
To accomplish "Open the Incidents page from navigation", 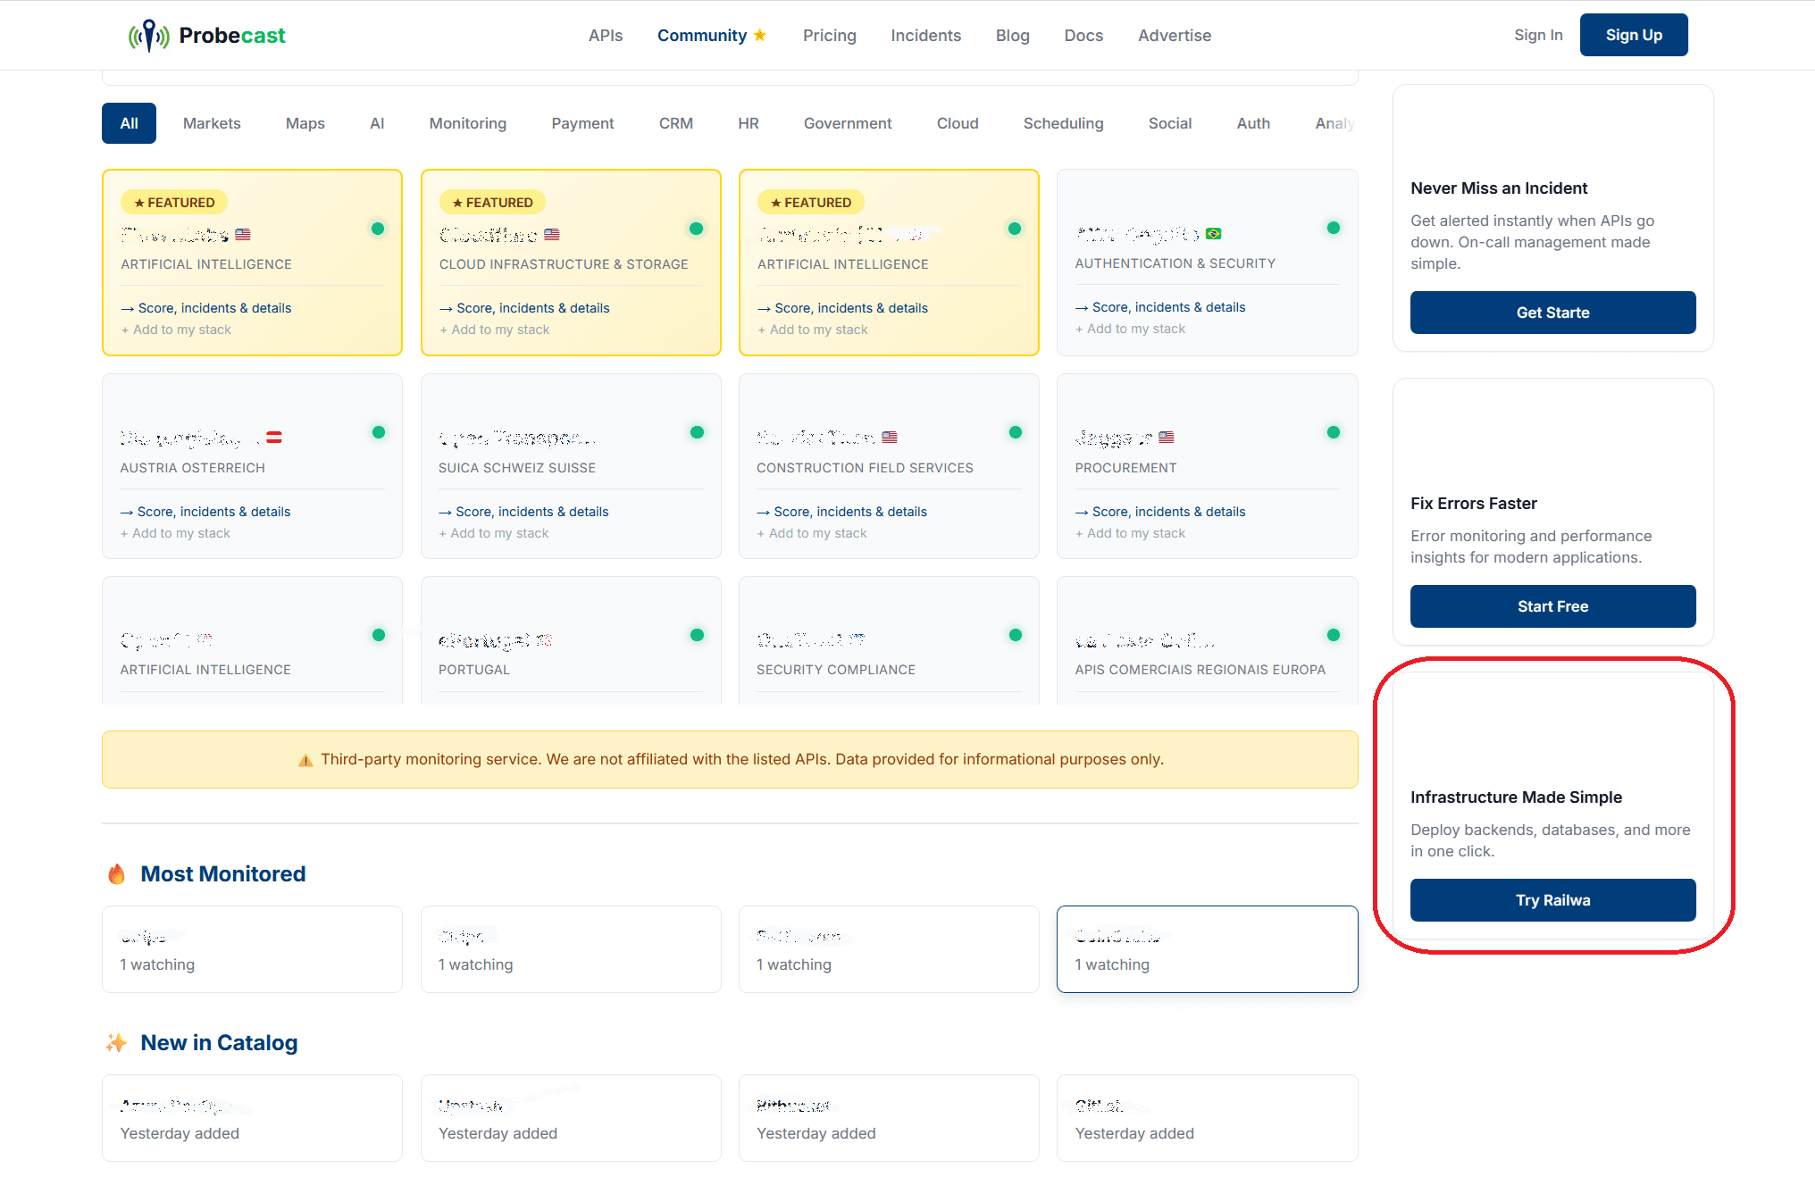I will [x=925, y=36].
